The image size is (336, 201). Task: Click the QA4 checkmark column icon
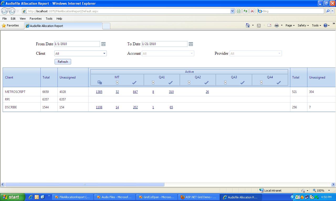click(x=279, y=82)
